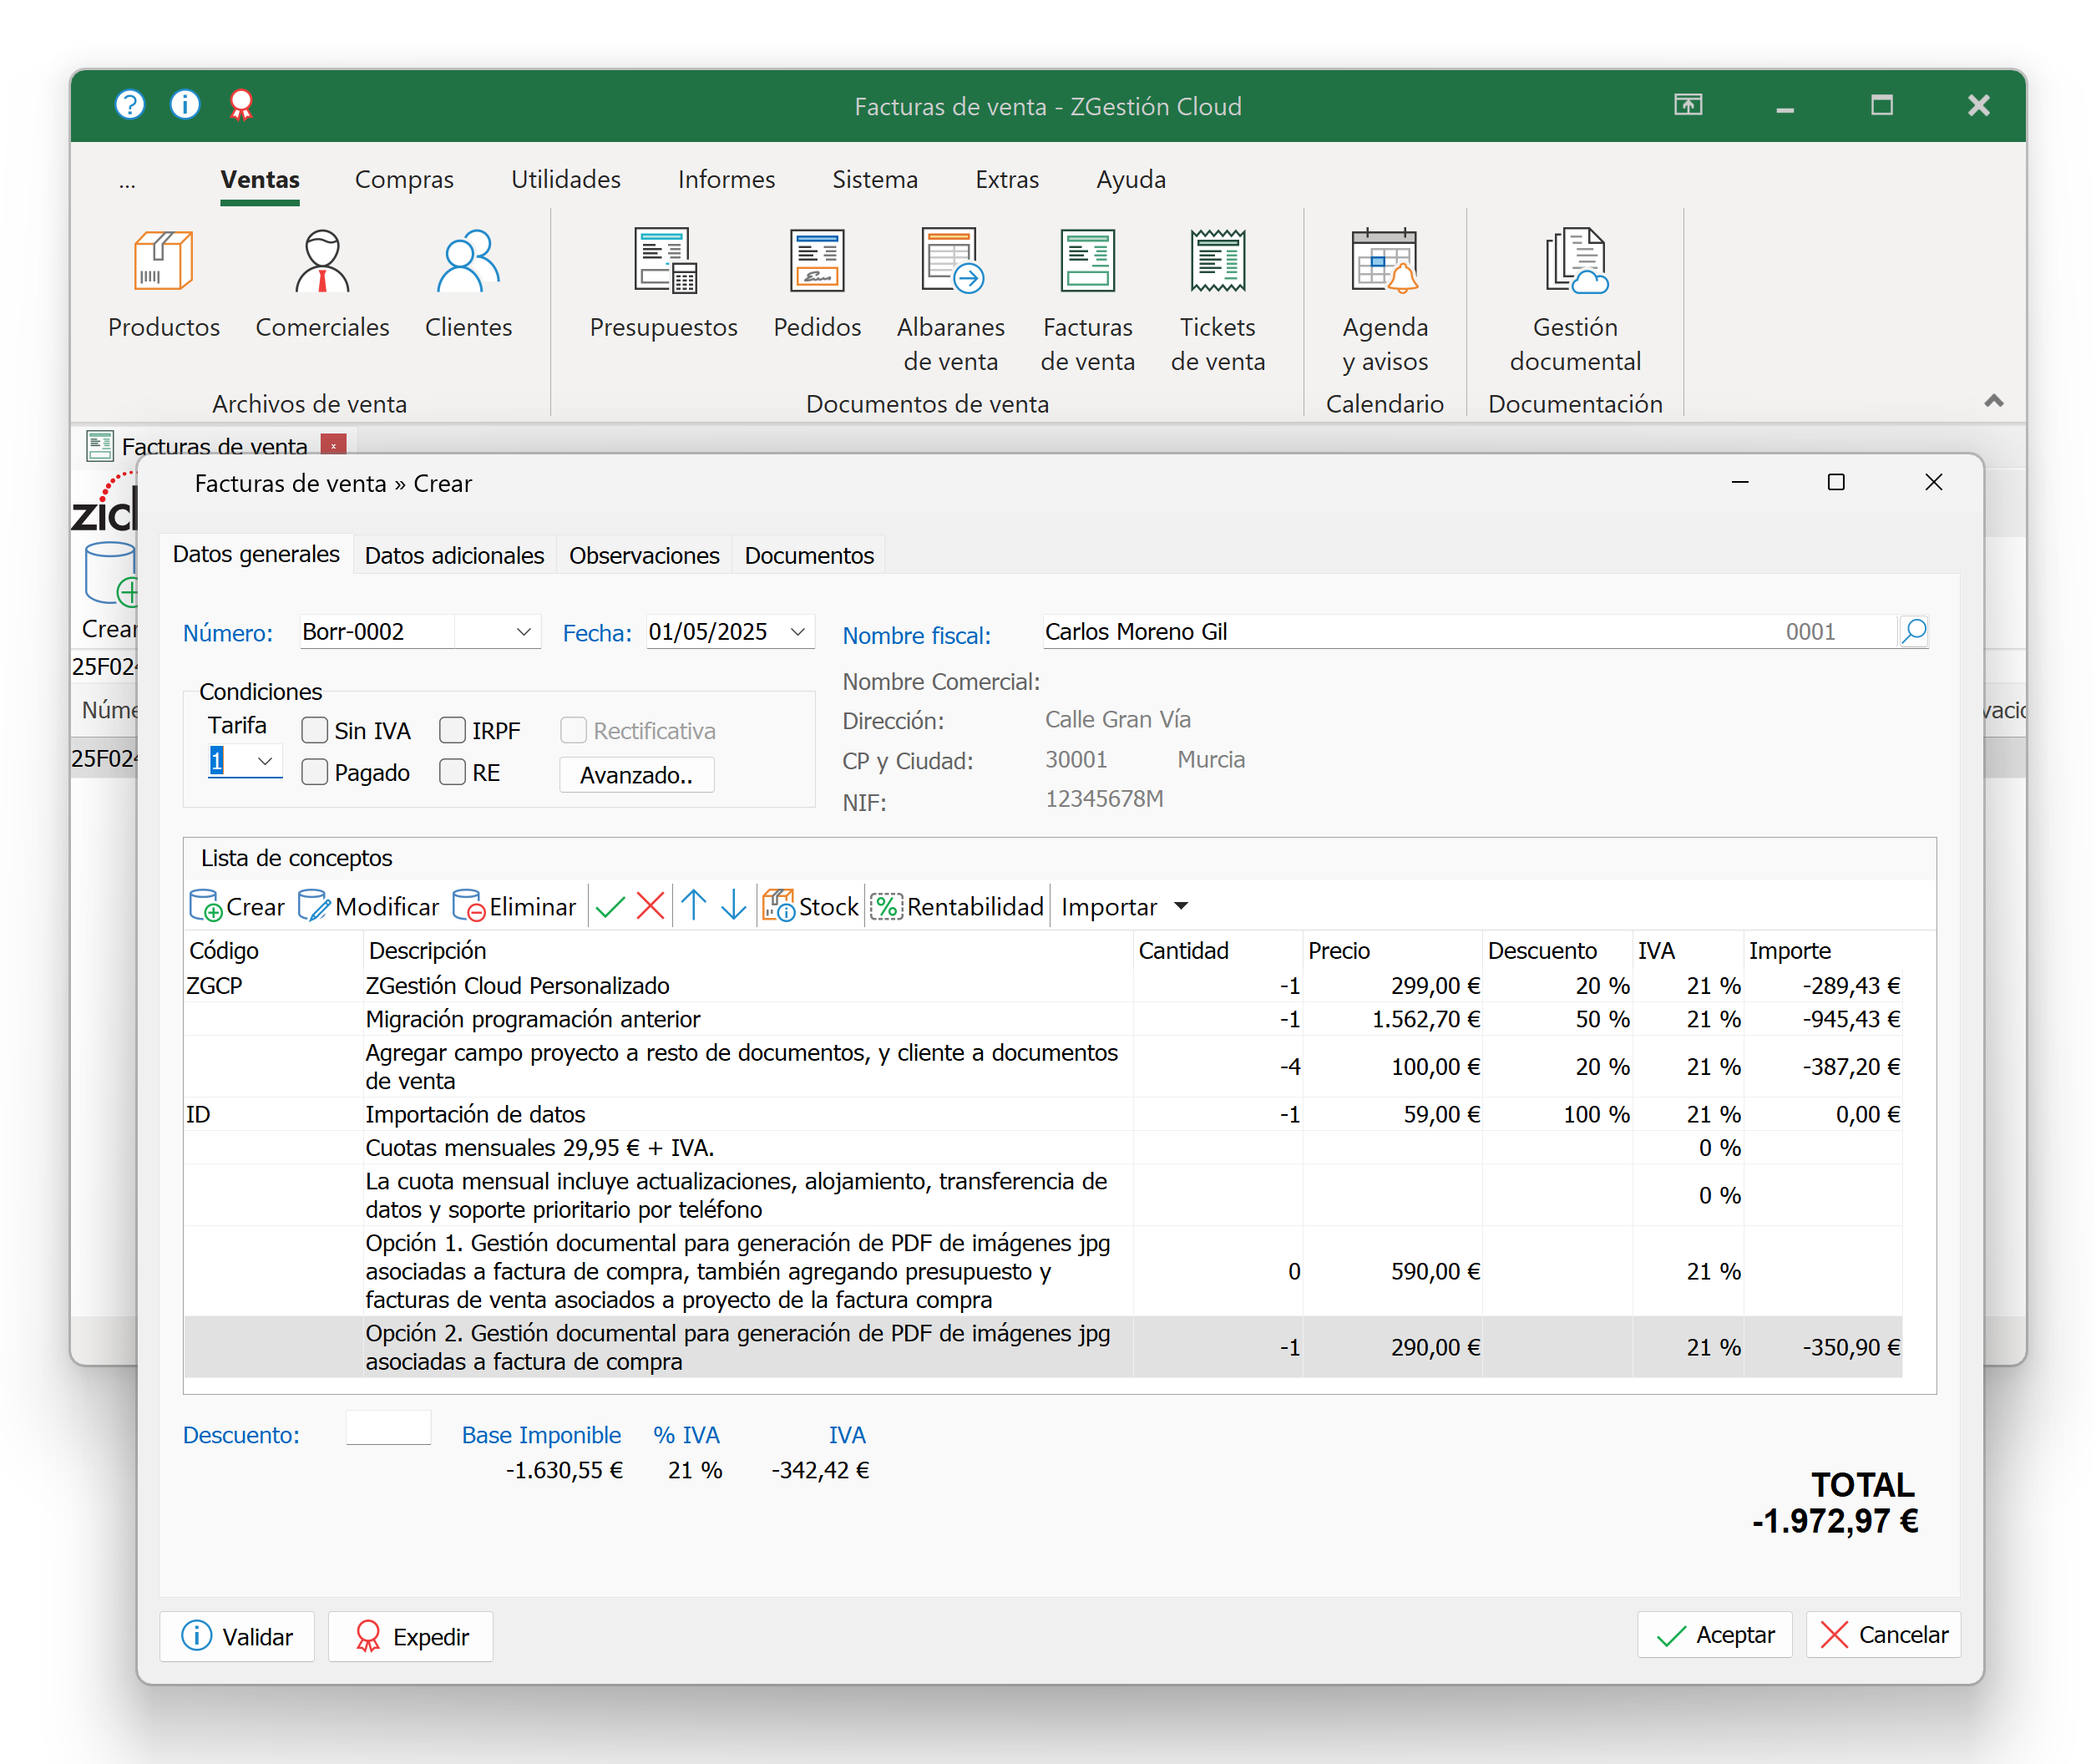
Task: Expand the Tarifa dropdown
Action: (265, 761)
